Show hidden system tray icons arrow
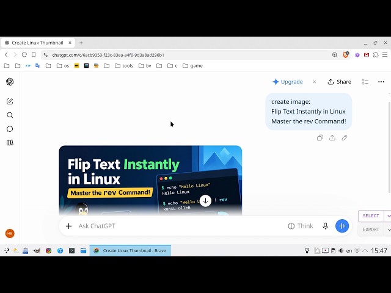 [x=365, y=251]
